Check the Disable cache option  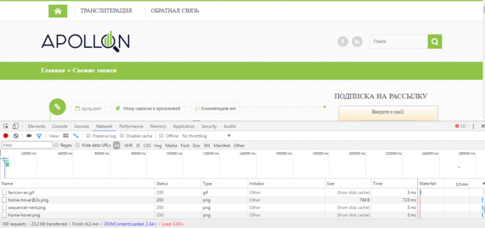tap(122, 136)
